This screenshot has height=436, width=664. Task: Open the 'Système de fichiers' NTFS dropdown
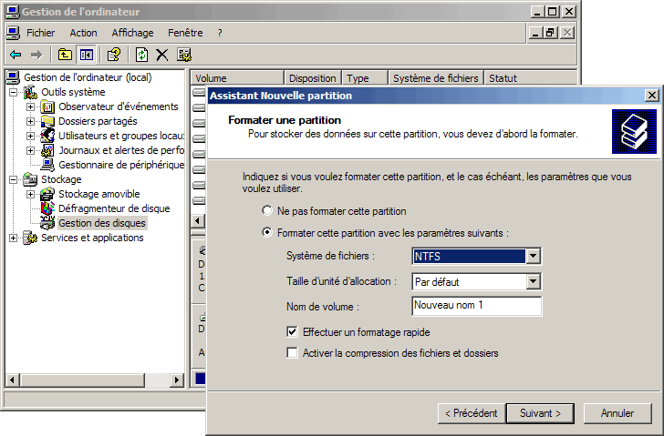[x=534, y=257]
